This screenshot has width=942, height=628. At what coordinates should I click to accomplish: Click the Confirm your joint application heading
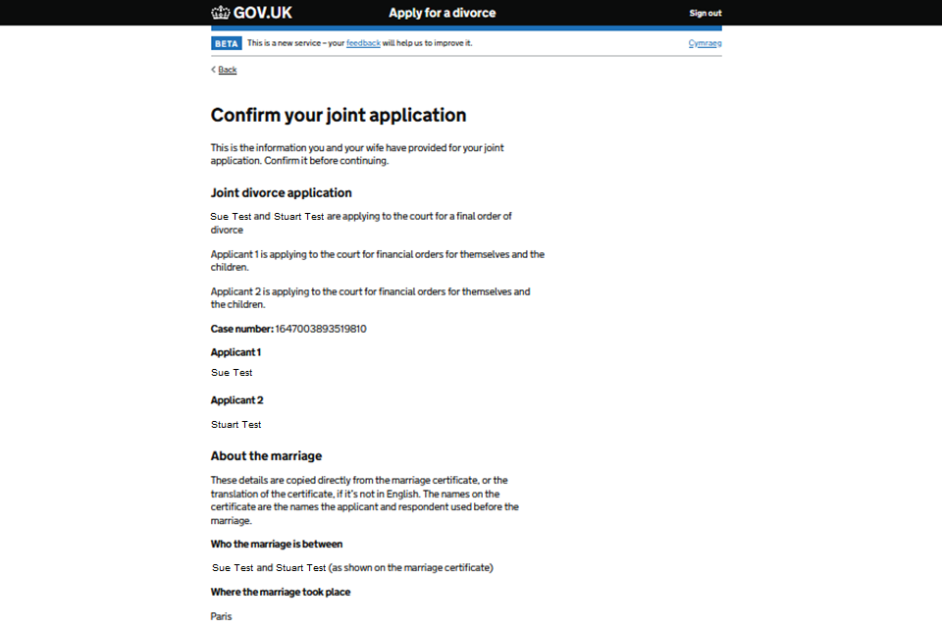pyautogui.click(x=339, y=115)
